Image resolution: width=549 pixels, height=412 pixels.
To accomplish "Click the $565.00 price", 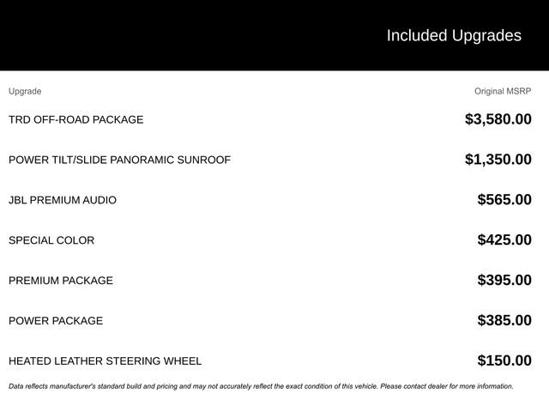I will tap(504, 200).
